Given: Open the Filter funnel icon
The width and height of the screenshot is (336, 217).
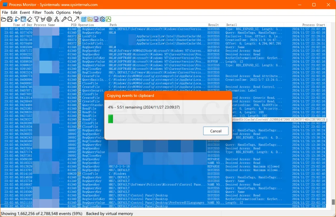Looking at the screenshot, I should click(x=37, y=19).
